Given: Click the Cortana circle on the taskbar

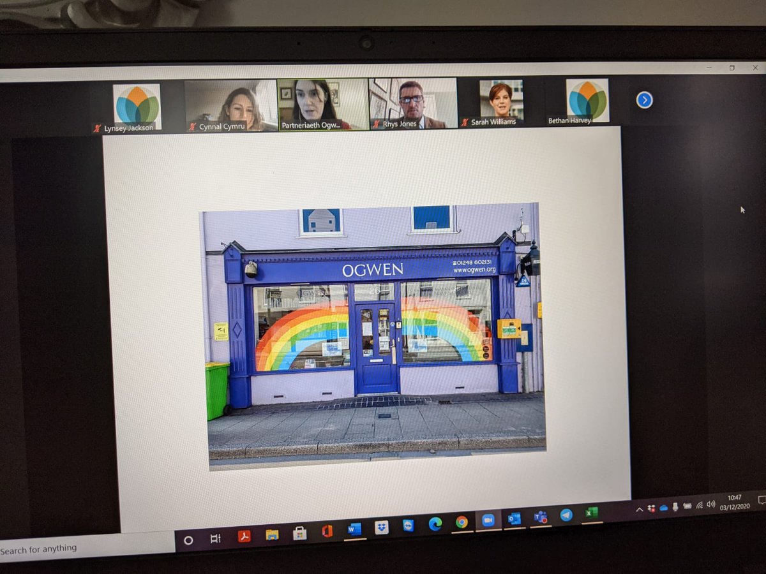Looking at the screenshot, I should point(188,540).
